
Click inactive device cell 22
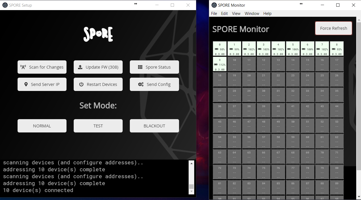(x=278, y=80)
